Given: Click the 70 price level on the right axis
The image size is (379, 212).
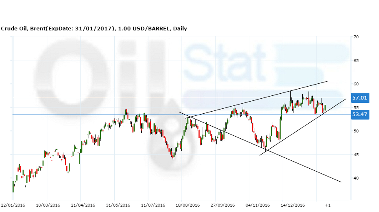Looking at the screenshot, I should pos(356,37).
